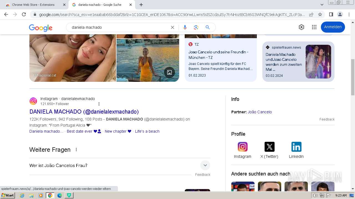The width and height of the screenshot is (355, 199).
Task: Submit search with magnifier icon
Action: click(x=207, y=27)
